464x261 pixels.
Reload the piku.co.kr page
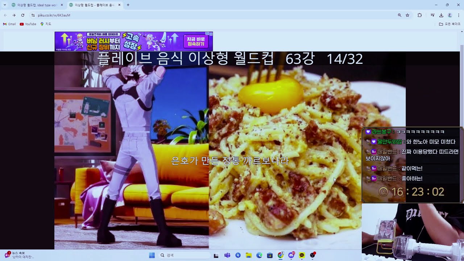point(22,15)
